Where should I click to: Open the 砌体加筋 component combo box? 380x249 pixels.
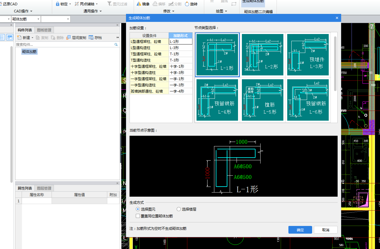26,19
